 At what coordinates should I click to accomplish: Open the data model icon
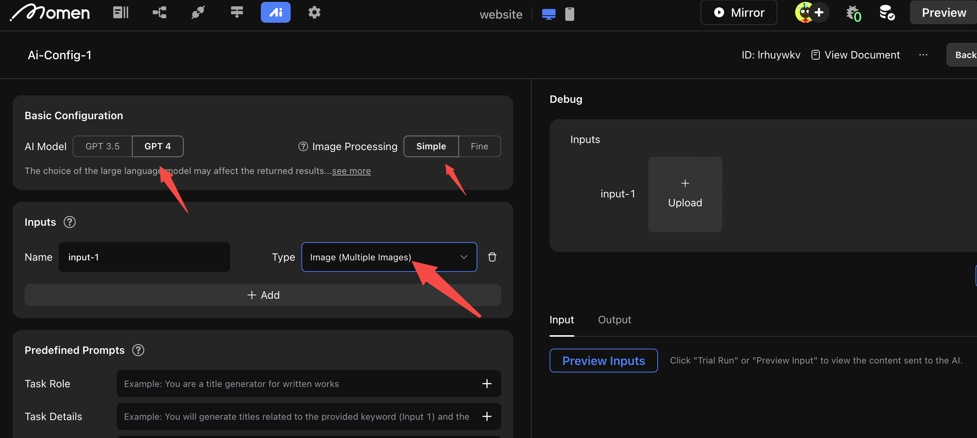(x=159, y=13)
